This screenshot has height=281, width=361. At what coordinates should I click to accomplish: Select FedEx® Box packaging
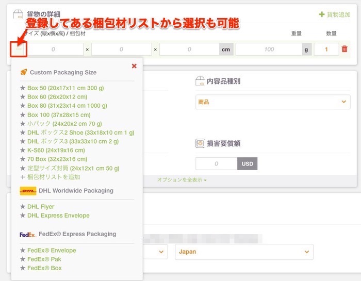click(44, 268)
